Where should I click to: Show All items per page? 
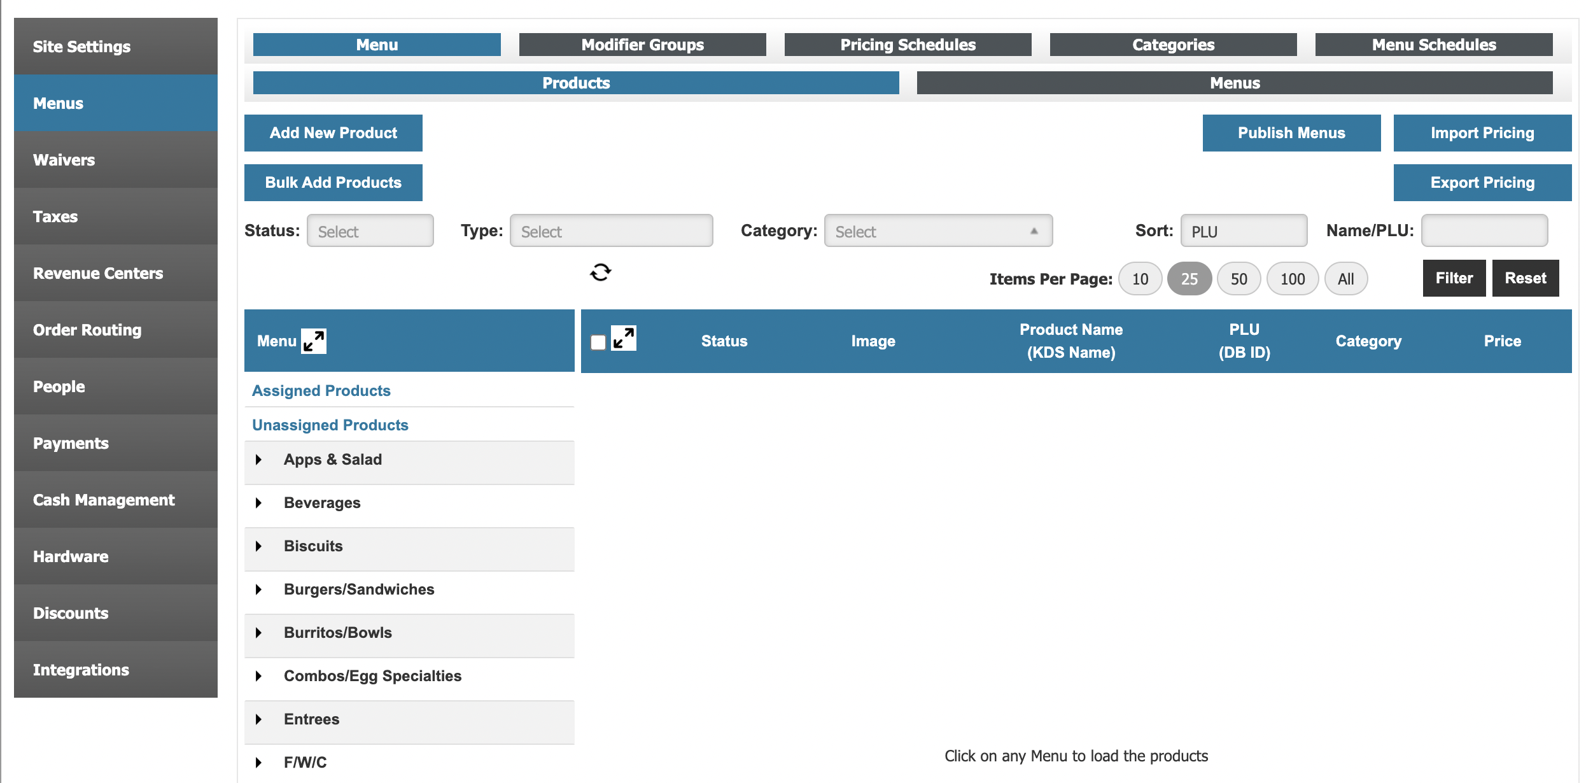(1345, 279)
